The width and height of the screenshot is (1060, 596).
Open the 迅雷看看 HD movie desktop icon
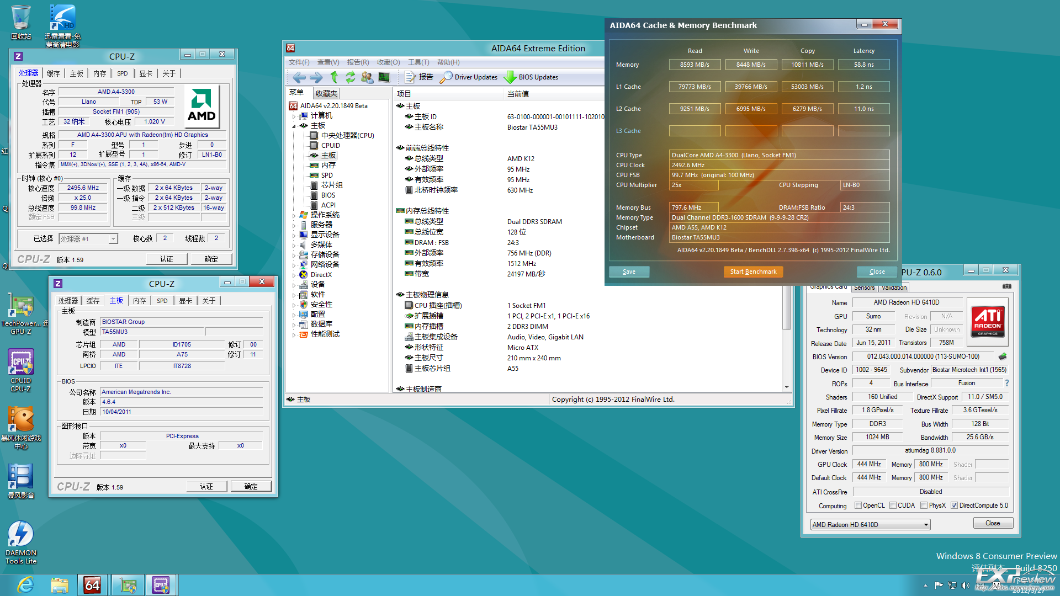[62, 26]
